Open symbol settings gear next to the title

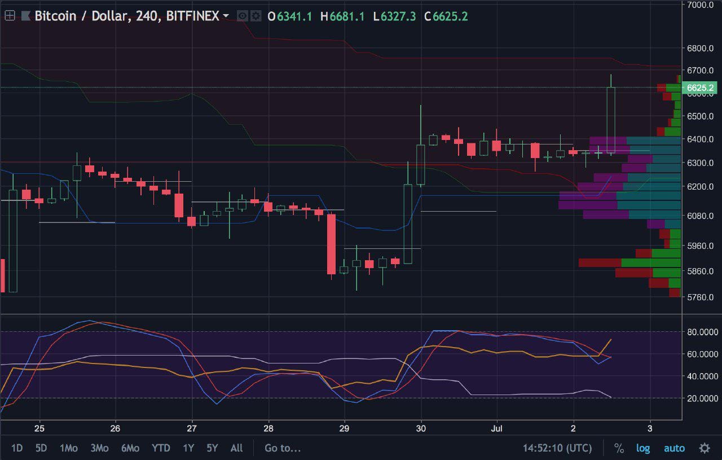tap(256, 16)
